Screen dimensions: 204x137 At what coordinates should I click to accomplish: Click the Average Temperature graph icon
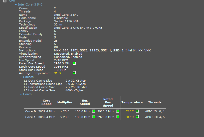(74, 73)
